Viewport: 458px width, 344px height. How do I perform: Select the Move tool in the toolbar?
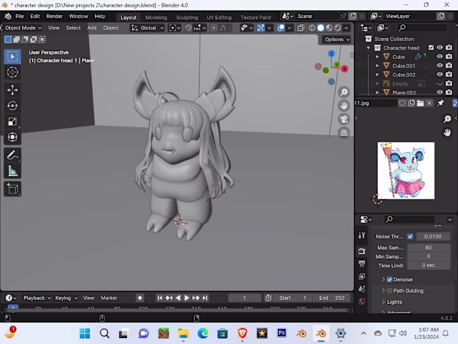(x=12, y=88)
